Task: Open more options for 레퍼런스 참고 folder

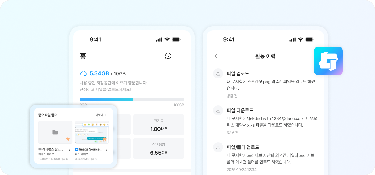Action: pos(69,149)
